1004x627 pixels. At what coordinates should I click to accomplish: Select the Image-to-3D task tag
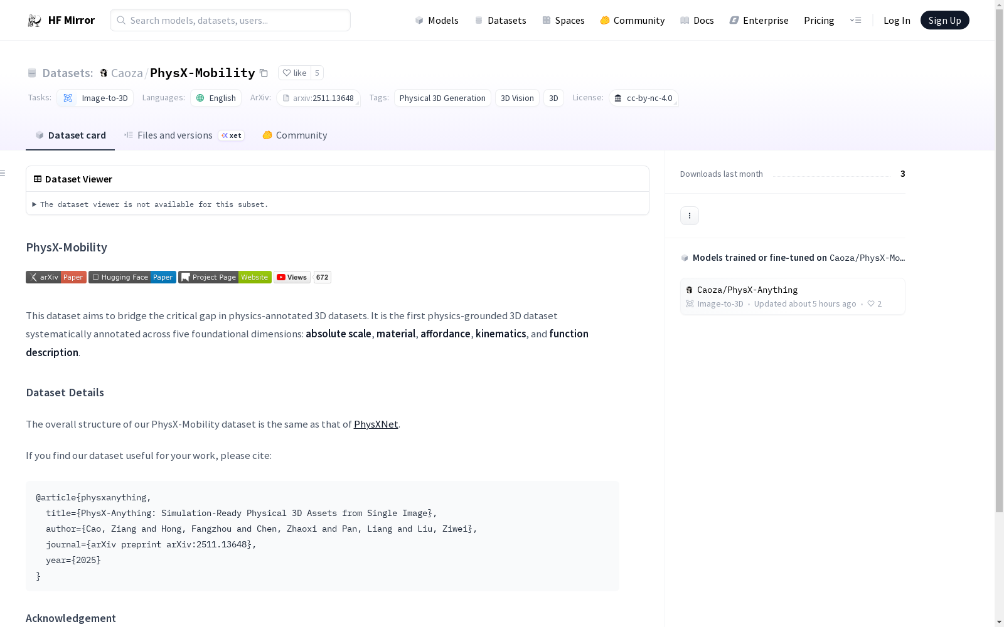(x=95, y=98)
